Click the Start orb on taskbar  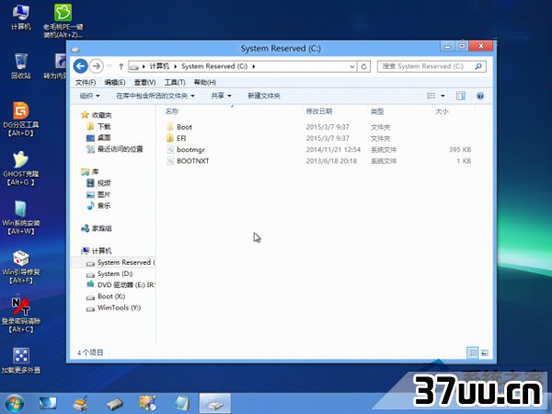[x=15, y=404]
